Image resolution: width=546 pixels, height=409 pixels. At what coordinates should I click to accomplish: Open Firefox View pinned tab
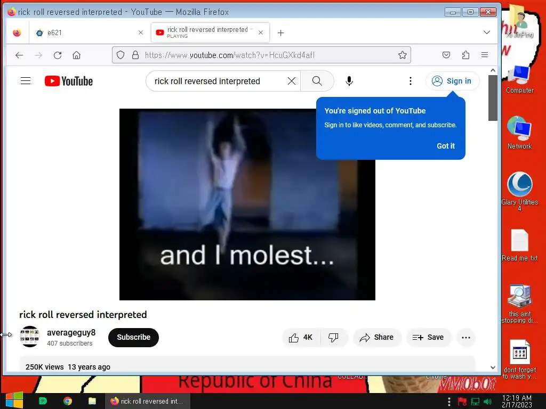pyautogui.click(x=17, y=32)
